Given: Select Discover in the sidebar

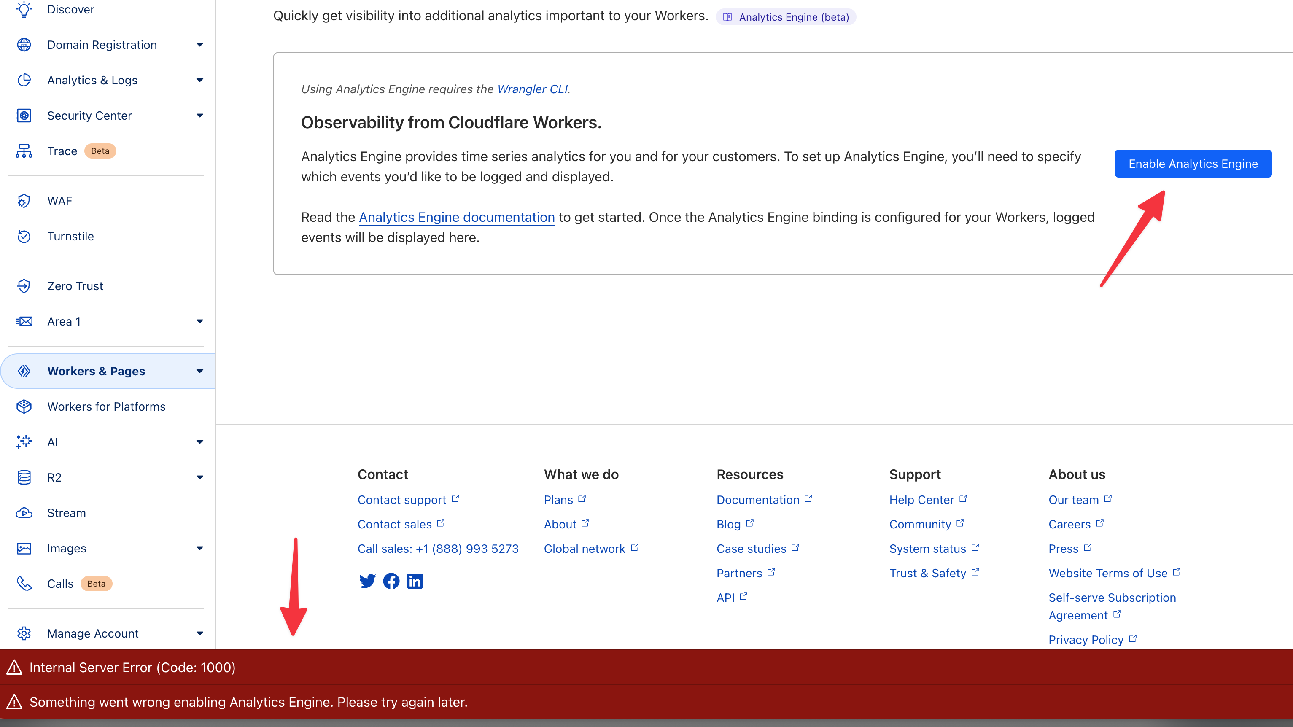Looking at the screenshot, I should (70, 10).
